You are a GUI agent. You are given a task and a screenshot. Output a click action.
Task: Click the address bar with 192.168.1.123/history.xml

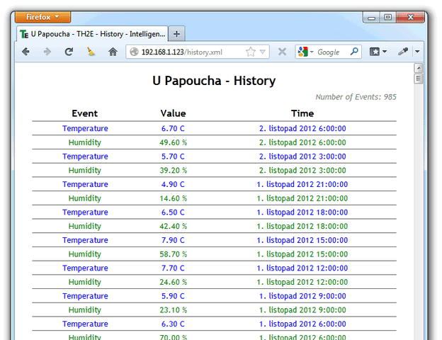tap(188, 52)
